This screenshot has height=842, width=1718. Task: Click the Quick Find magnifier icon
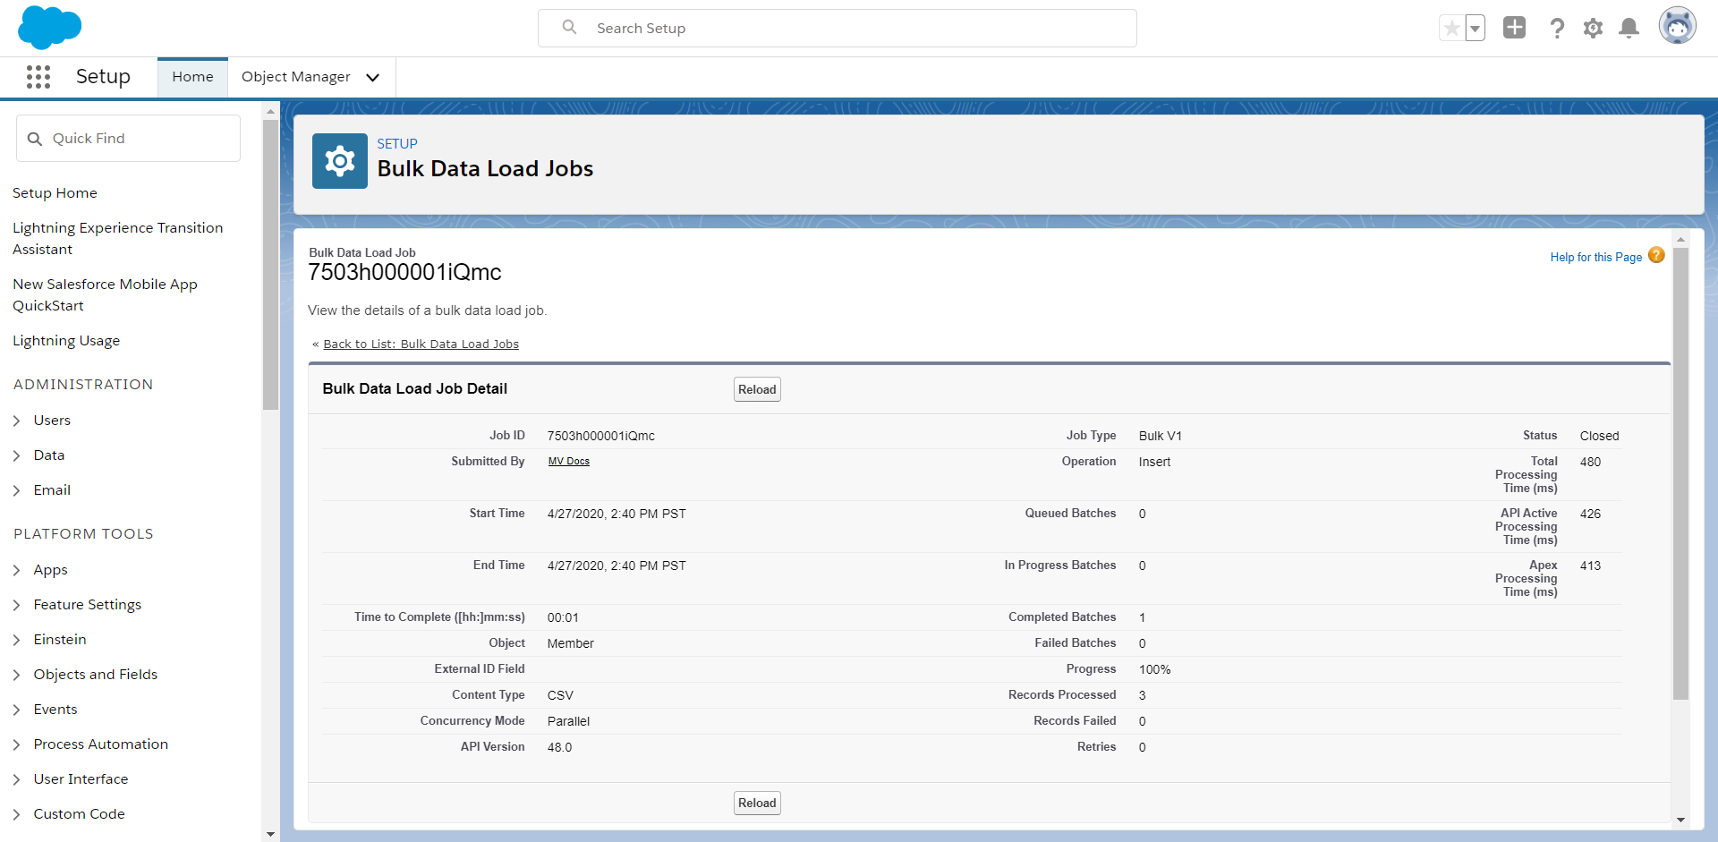[35, 139]
